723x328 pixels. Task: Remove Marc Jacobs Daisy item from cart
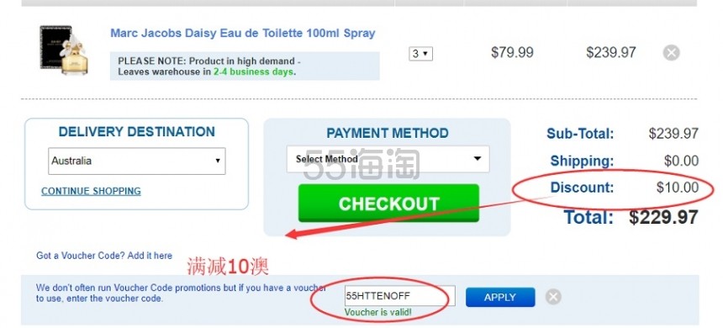(672, 53)
